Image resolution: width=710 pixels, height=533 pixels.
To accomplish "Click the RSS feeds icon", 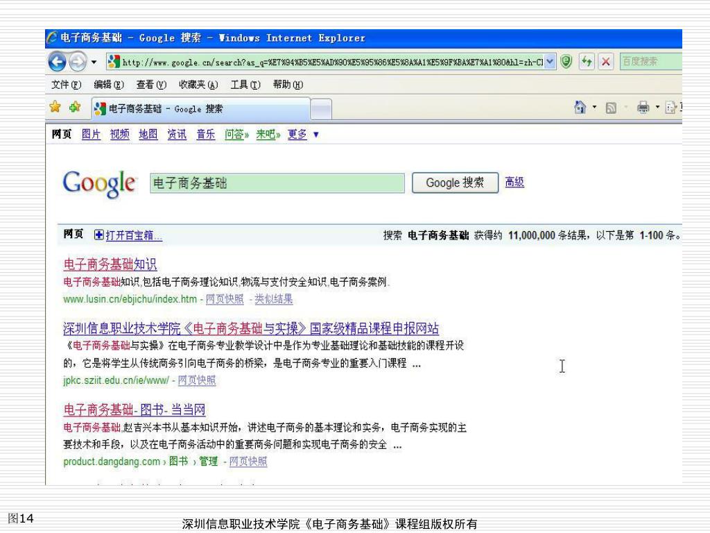I will coord(611,108).
